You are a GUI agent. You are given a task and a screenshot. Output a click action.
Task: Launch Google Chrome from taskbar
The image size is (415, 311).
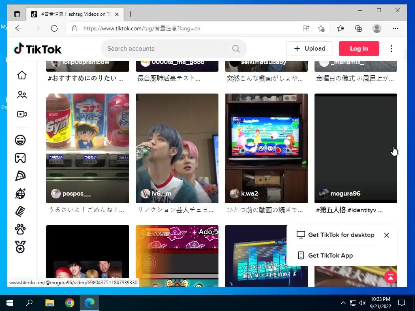(70, 303)
